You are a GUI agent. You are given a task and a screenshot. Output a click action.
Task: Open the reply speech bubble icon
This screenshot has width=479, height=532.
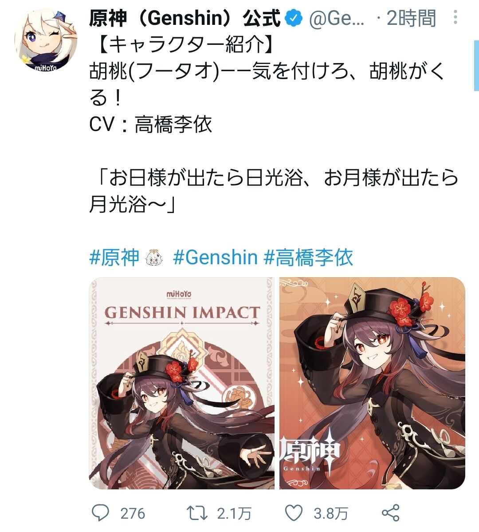click(101, 513)
